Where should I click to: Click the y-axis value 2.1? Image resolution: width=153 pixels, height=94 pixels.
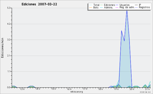[9, 56]
